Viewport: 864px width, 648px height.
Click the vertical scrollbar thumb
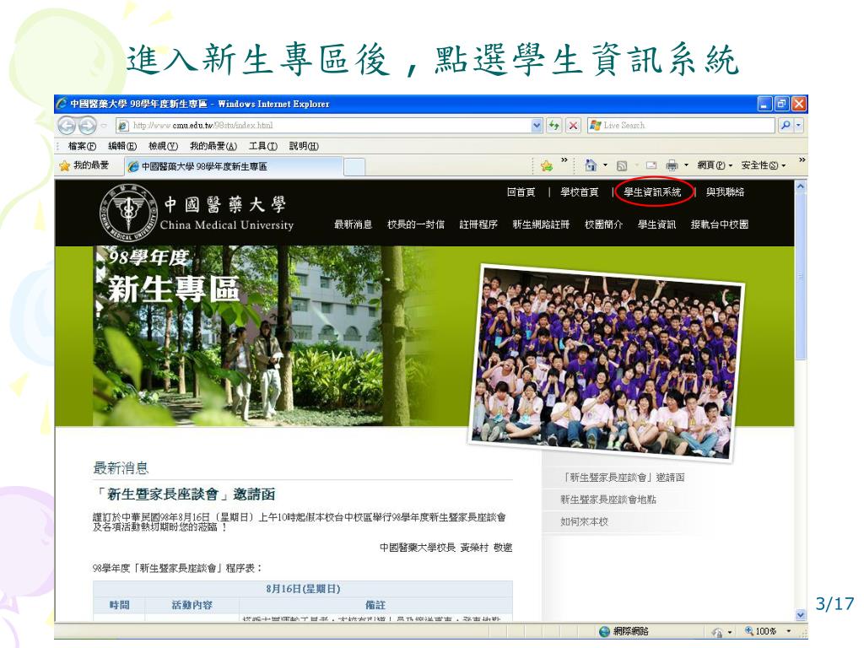tap(801, 276)
